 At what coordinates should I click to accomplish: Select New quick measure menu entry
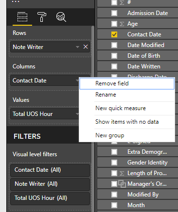[127, 108]
